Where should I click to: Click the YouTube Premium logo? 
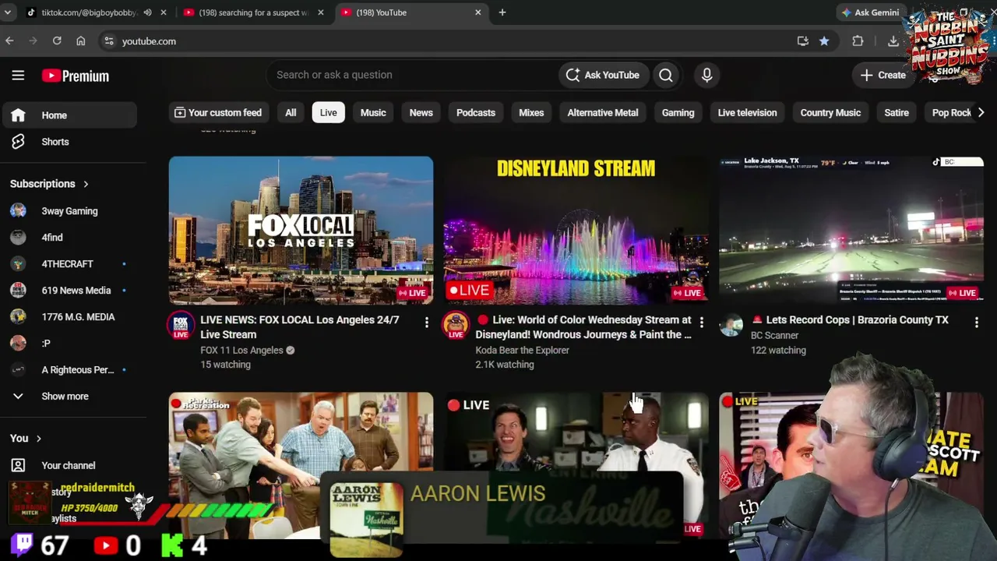[x=76, y=76]
